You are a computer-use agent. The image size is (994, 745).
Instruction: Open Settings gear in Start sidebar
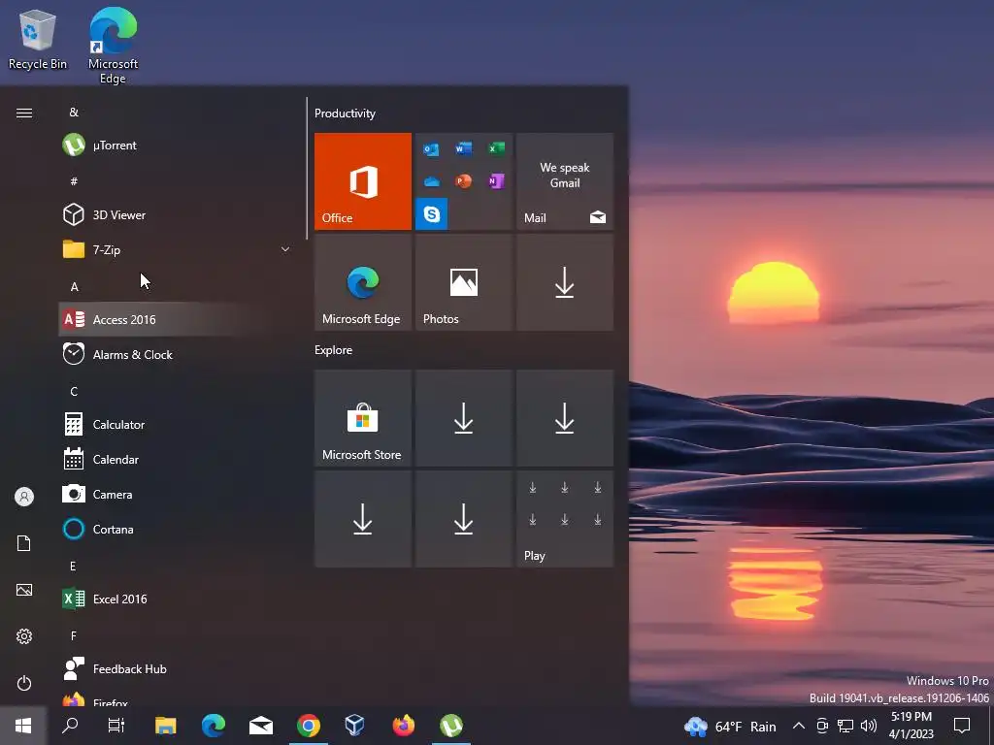pyautogui.click(x=24, y=636)
